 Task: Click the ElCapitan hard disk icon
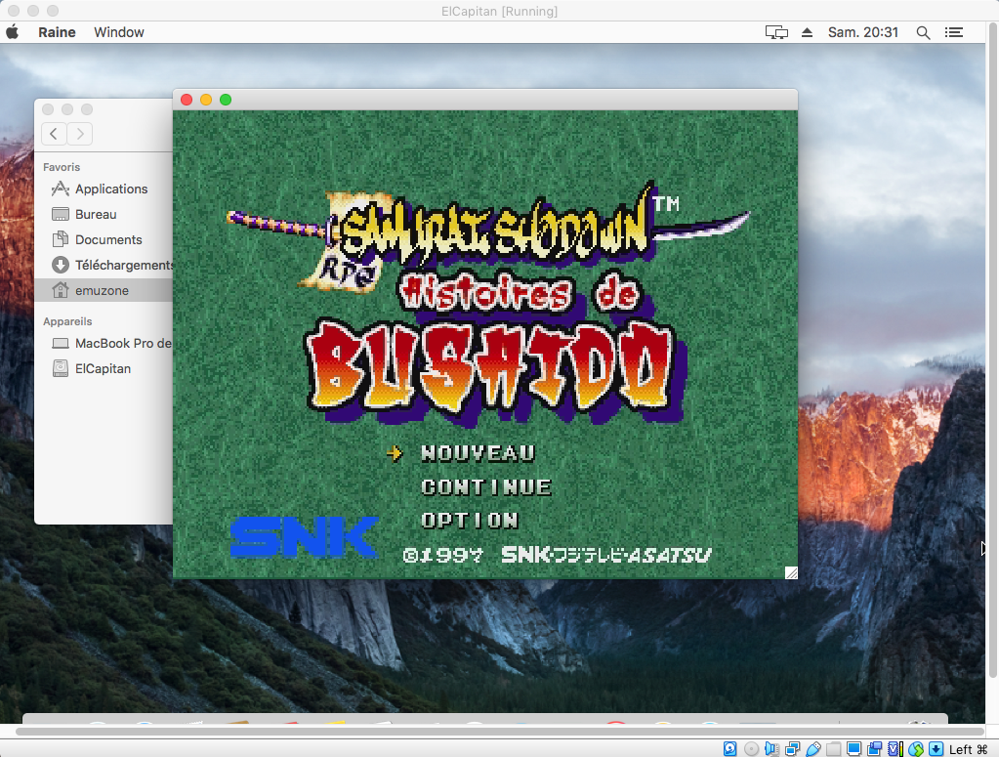pos(61,368)
